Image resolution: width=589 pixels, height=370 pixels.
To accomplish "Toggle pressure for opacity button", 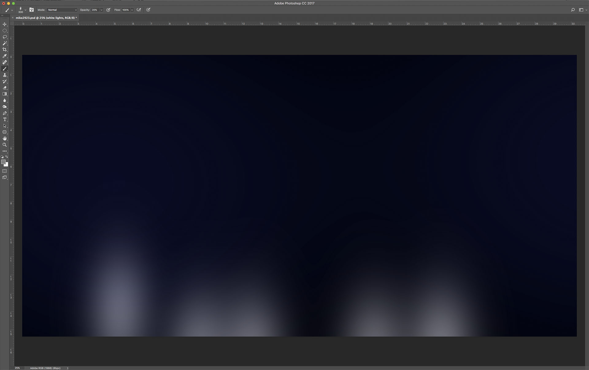I will tap(108, 10).
